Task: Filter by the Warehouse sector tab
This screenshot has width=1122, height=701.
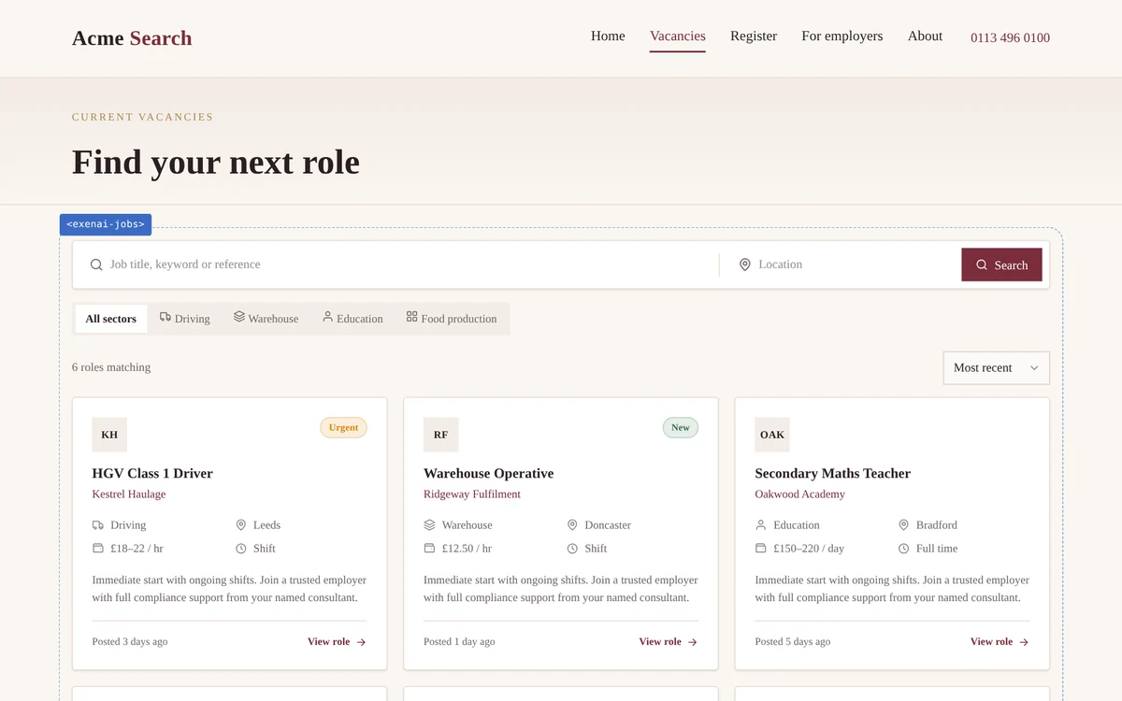Action: (266, 319)
